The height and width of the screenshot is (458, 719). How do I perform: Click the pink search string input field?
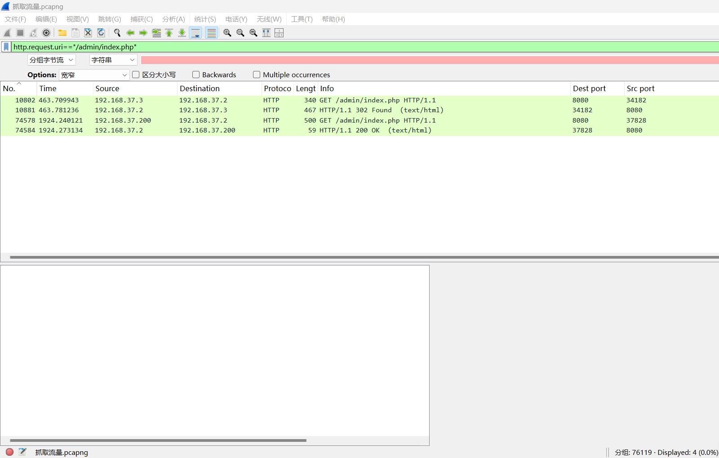tap(430, 60)
